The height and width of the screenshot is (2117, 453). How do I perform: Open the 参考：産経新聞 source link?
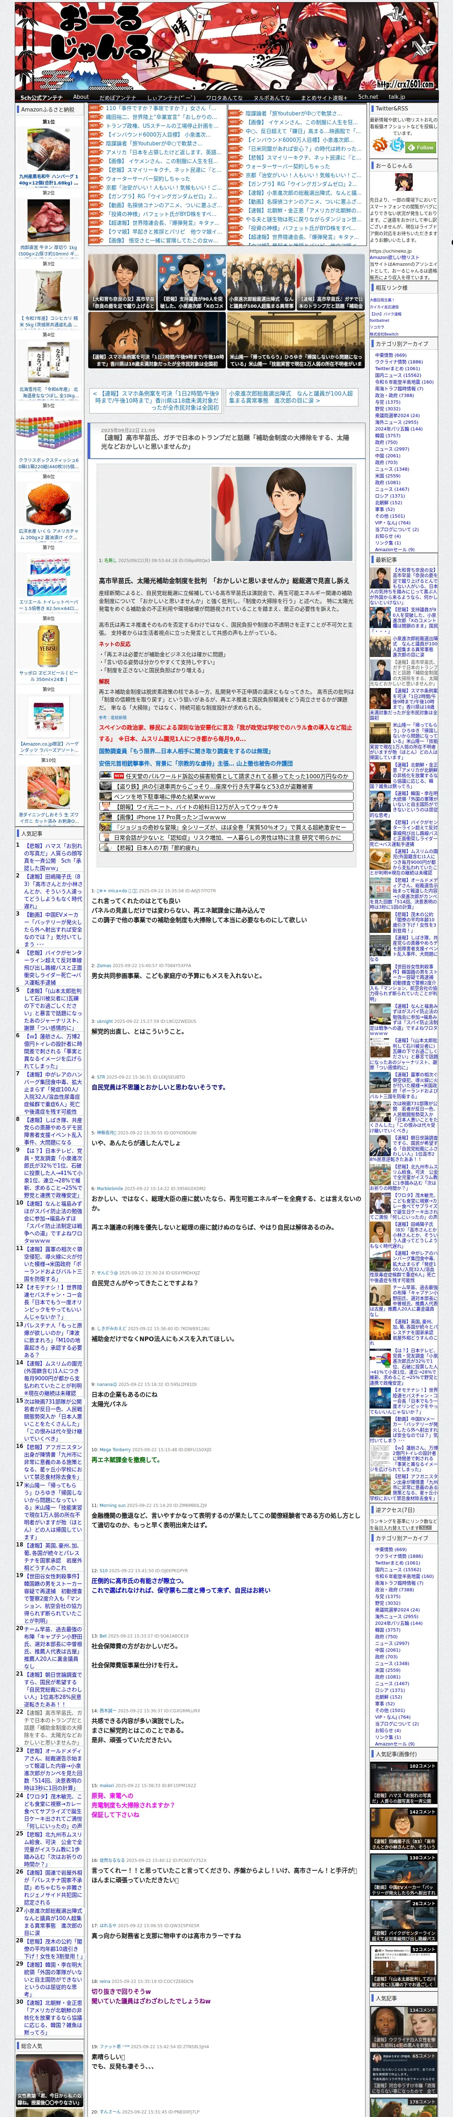coord(113,717)
